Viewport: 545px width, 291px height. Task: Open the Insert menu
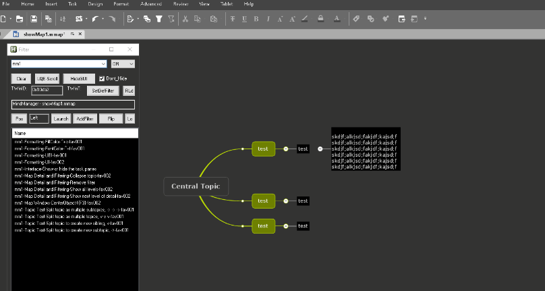(x=51, y=4)
